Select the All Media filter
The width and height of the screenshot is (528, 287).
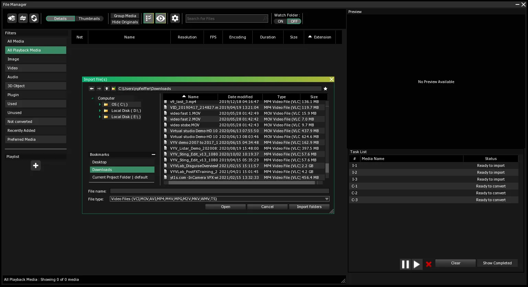coord(36,41)
